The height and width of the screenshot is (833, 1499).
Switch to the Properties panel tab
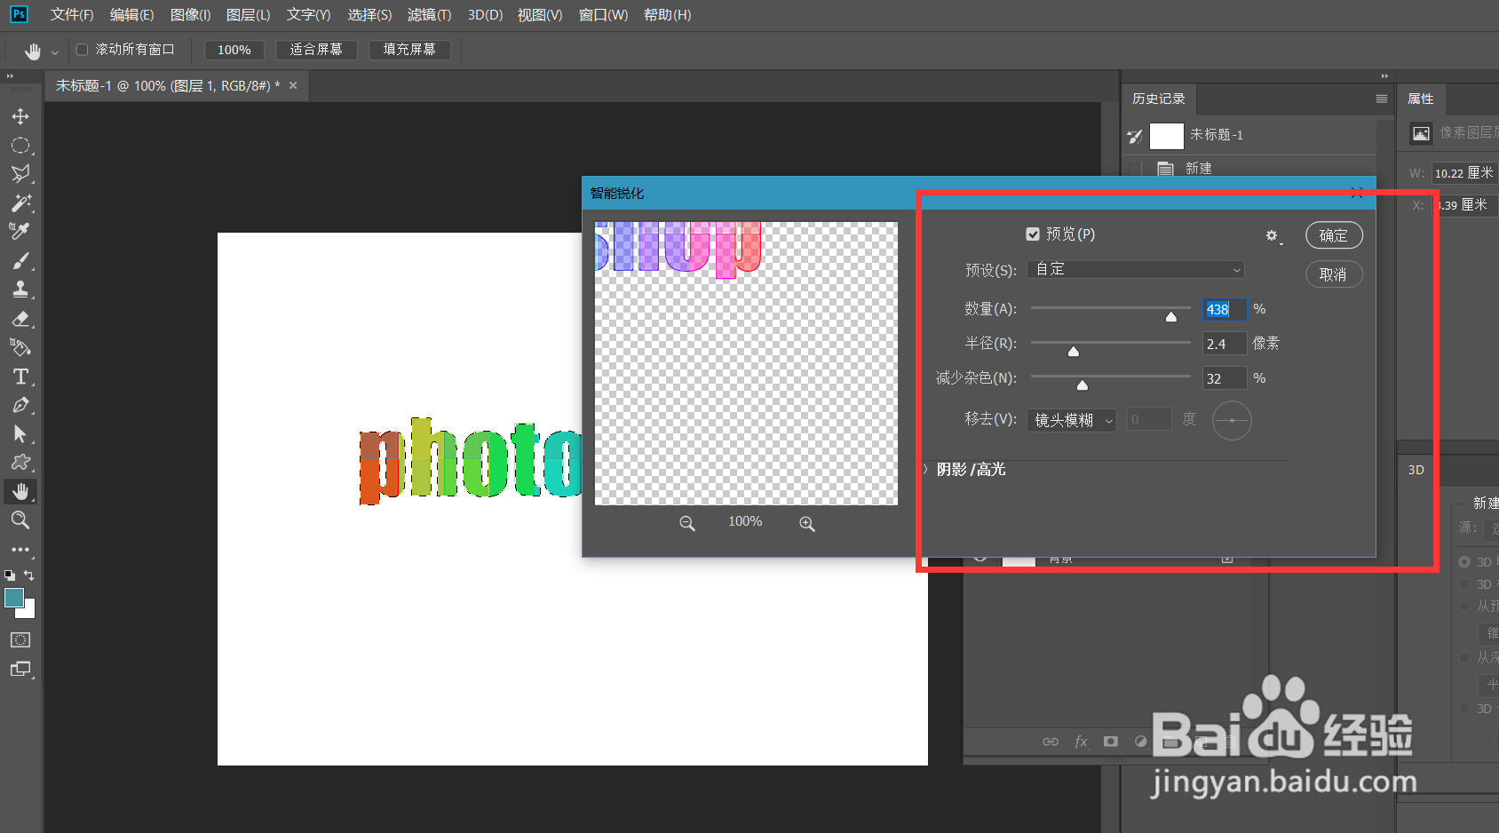(1420, 99)
